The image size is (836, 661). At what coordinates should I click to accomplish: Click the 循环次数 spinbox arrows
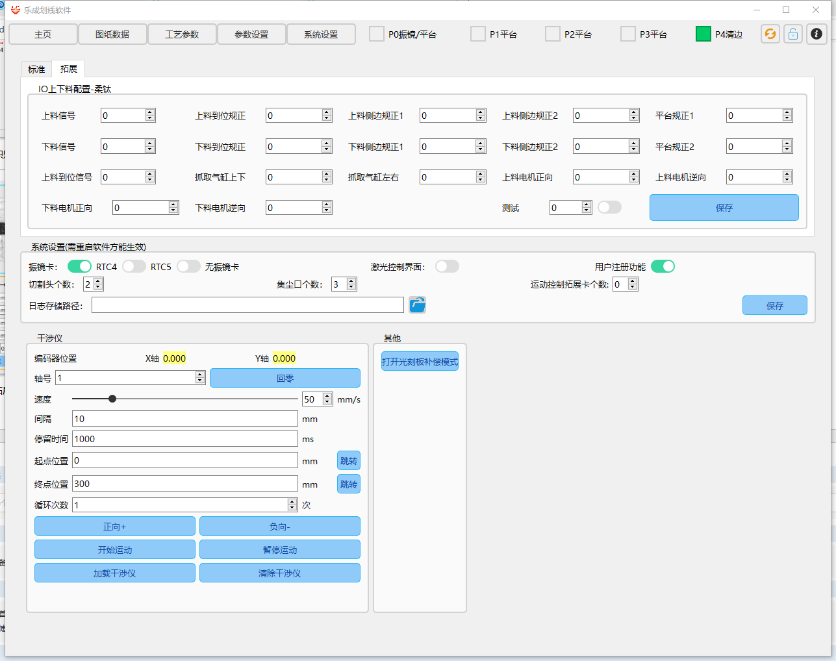point(292,505)
